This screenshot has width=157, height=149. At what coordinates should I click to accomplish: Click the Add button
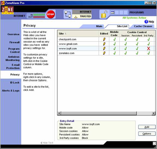[x=147, y=127]
